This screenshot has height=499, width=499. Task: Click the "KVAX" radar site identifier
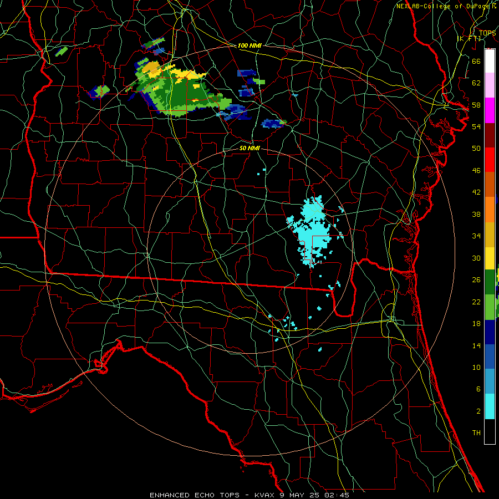coord(265,495)
